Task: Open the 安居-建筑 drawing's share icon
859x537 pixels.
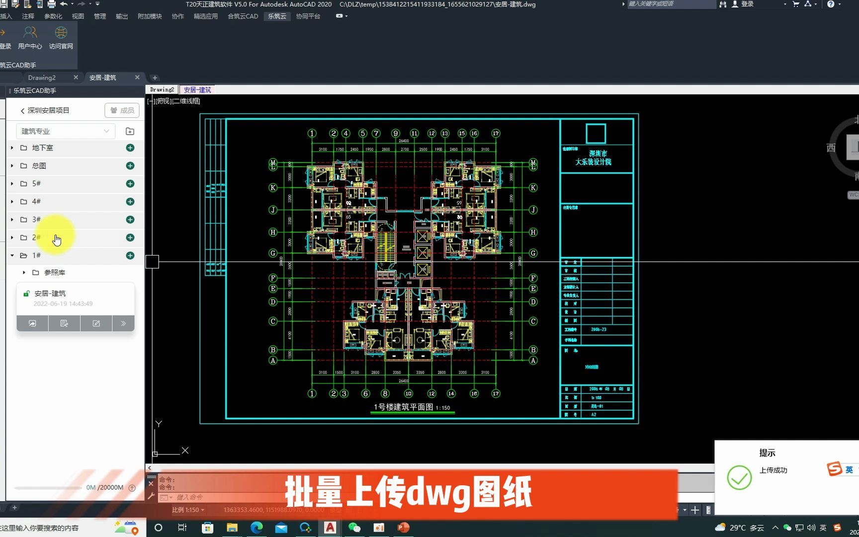Action: point(32,323)
